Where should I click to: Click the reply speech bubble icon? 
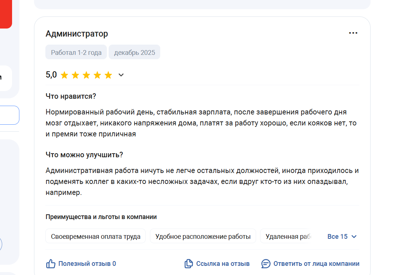pos(266,264)
